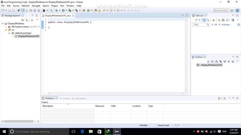Toggle Hide Static Members in Outline
Viewport: 241px width, 135px height.
(x=225, y=61)
